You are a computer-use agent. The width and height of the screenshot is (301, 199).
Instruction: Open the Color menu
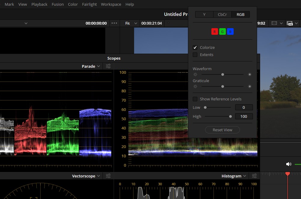pos(73,4)
